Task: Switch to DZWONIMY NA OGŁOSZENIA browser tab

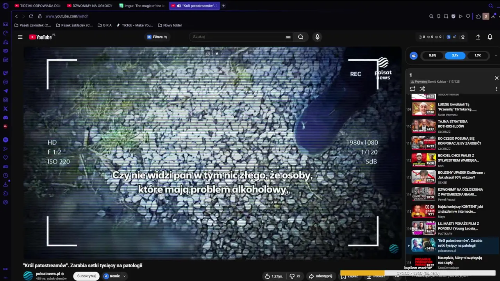Action: (x=90, y=6)
